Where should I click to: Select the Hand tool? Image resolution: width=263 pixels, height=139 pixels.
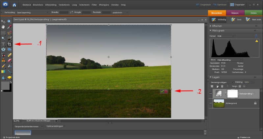(x=3, y=27)
